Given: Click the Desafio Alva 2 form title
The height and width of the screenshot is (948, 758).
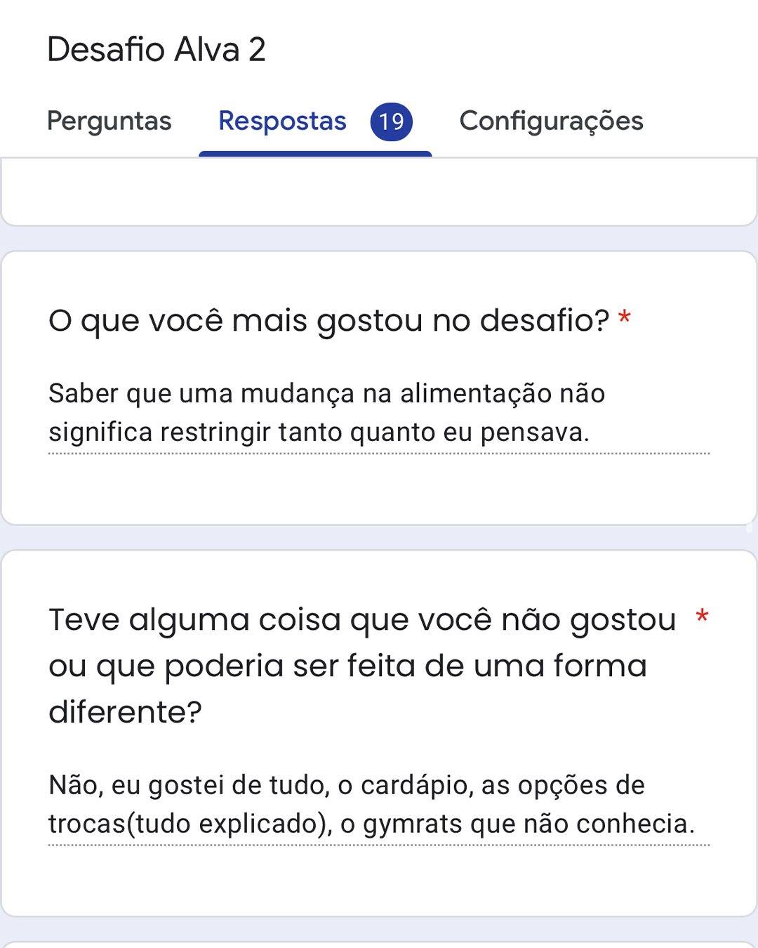Looking at the screenshot, I should [157, 49].
